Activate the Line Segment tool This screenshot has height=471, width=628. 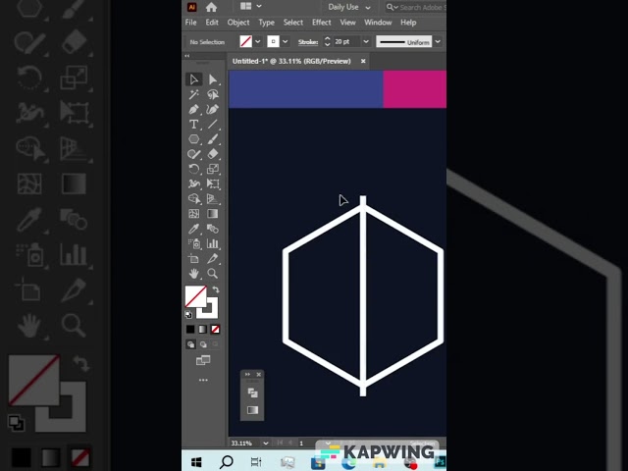tap(213, 125)
